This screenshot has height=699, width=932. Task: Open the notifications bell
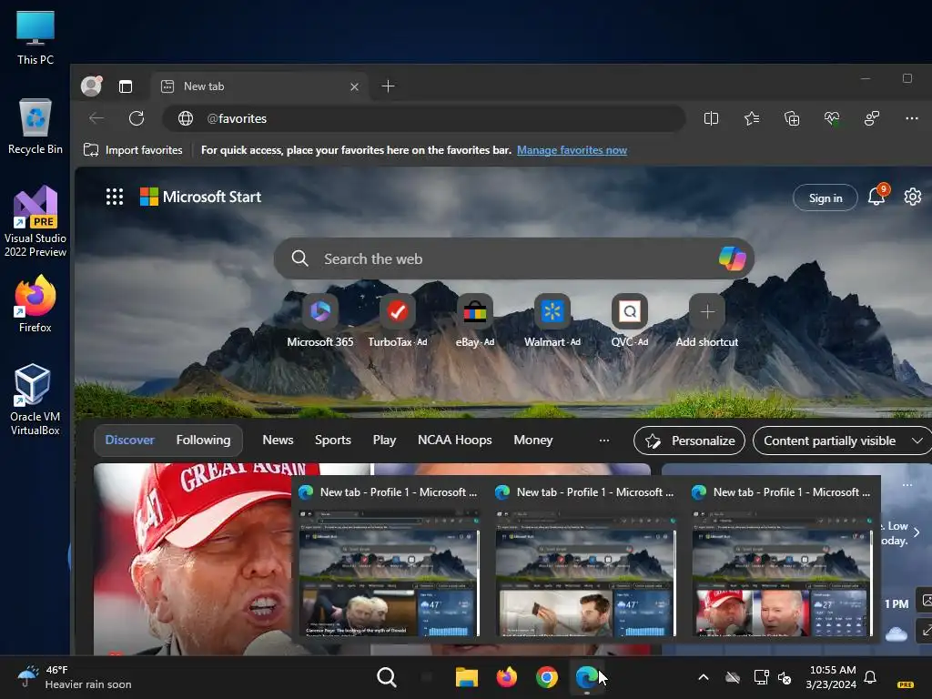[x=876, y=197]
